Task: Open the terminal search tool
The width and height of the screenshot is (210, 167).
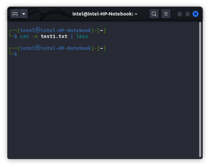Action: coord(154,14)
